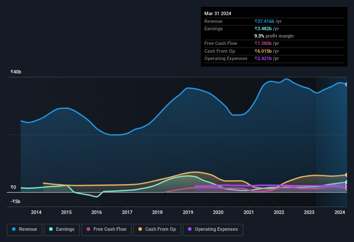Image resolution: width=354 pixels, height=242 pixels.
Task: Click the purple Operating Expenses legend dot
Action: (x=190, y=229)
